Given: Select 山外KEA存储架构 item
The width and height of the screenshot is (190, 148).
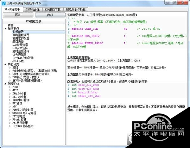Looking at the screenshot, I should (23, 58).
